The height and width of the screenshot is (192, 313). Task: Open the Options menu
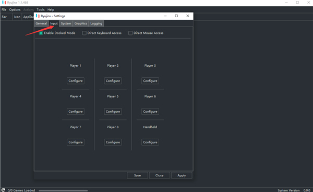click(x=15, y=9)
